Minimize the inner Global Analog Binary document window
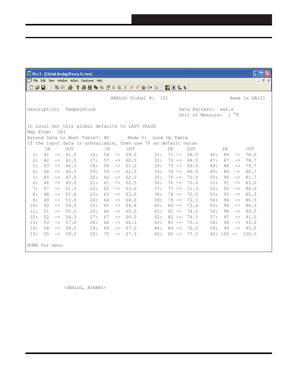This screenshot has width=289, height=374. tap(258, 81)
